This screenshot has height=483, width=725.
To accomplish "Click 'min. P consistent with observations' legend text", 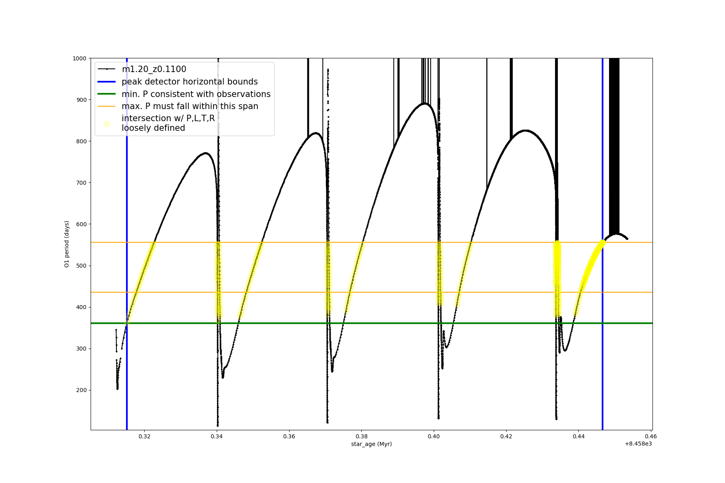I will click(196, 94).
